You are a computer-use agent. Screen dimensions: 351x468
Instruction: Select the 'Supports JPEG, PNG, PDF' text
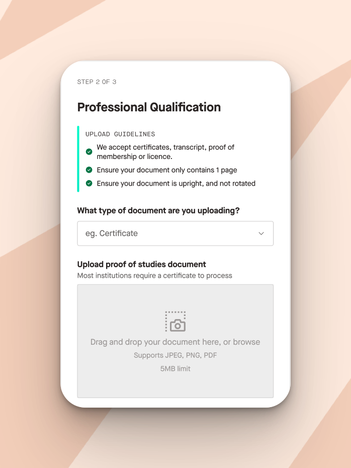[x=175, y=355]
